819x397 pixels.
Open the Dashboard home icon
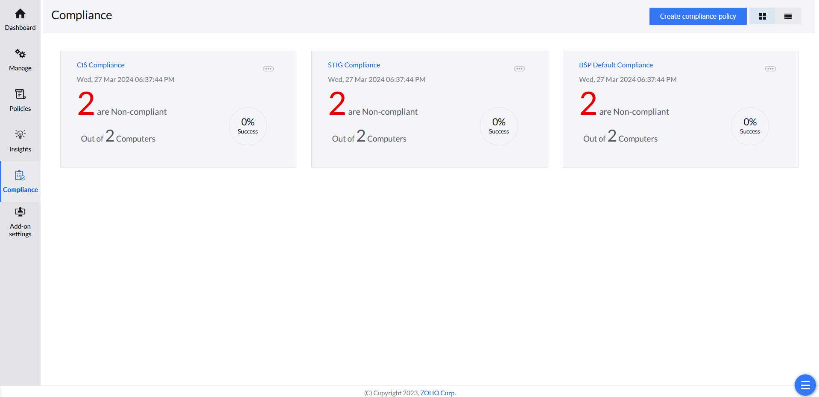point(20,14)
